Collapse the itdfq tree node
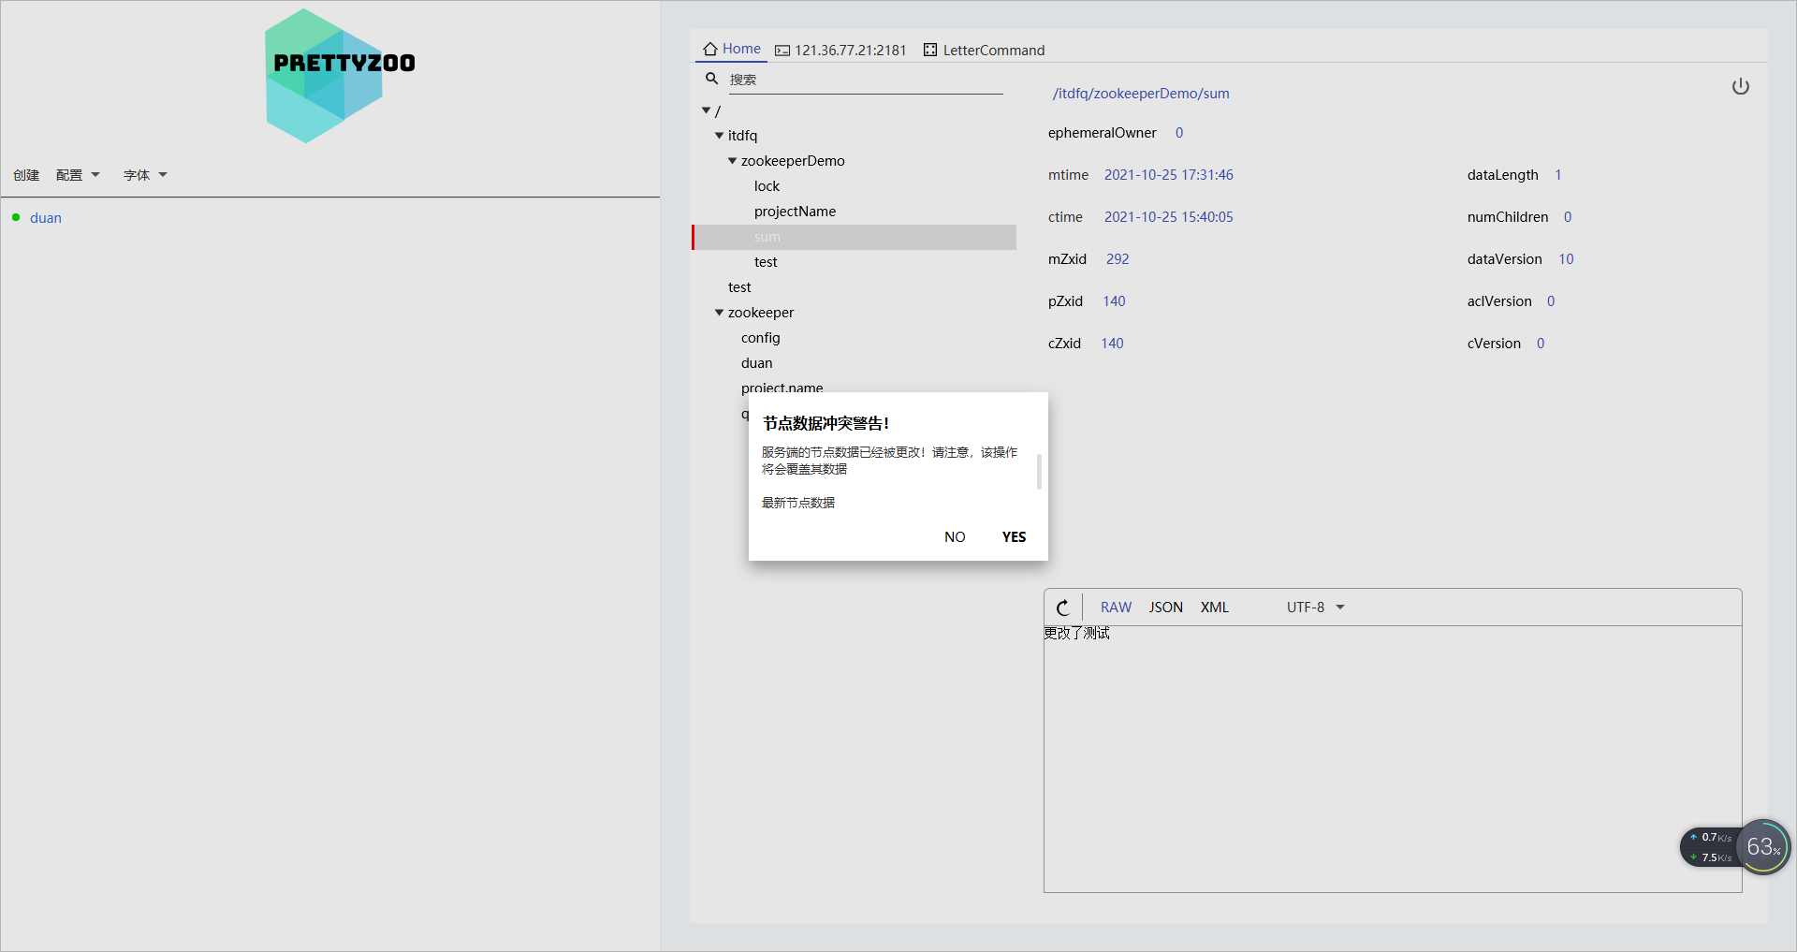The image size is (1797, 952). click(x=719, y=136)
